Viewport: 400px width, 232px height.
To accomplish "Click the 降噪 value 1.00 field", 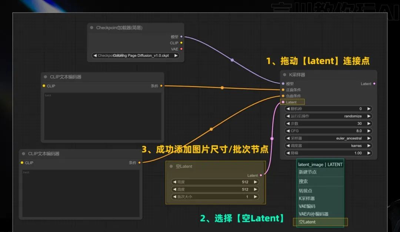I will click(x=328, y=153).
